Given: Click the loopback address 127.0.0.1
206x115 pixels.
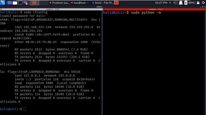Looking at the screenshot, I should coord(32,75).
